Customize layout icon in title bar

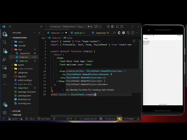pyautogui.click(x=108, y=27)
